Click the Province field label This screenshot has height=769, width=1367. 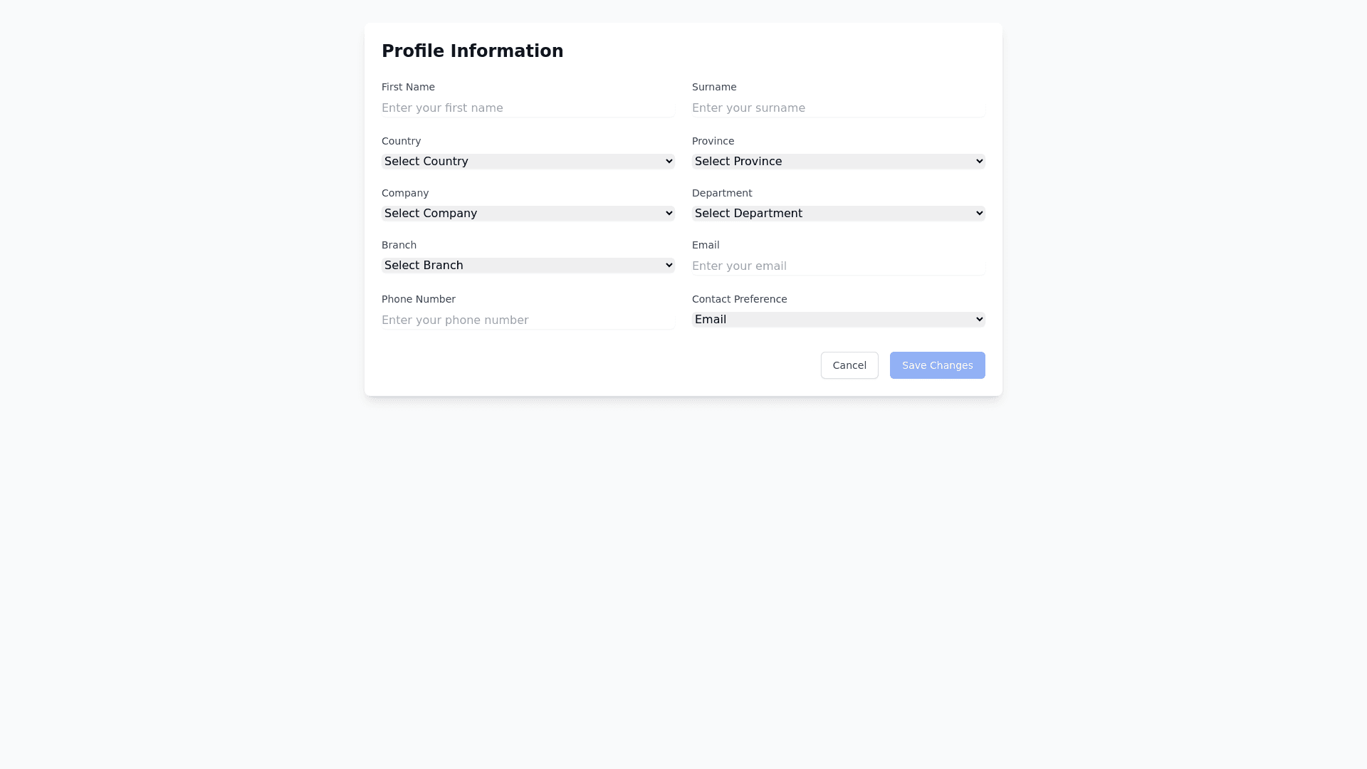[x=713, y=141]
